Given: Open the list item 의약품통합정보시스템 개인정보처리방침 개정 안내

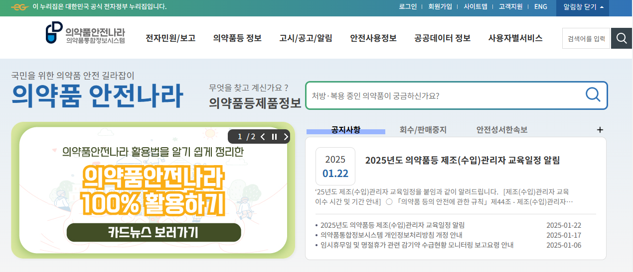Looking at the screenshot, I should click(391, 235).
